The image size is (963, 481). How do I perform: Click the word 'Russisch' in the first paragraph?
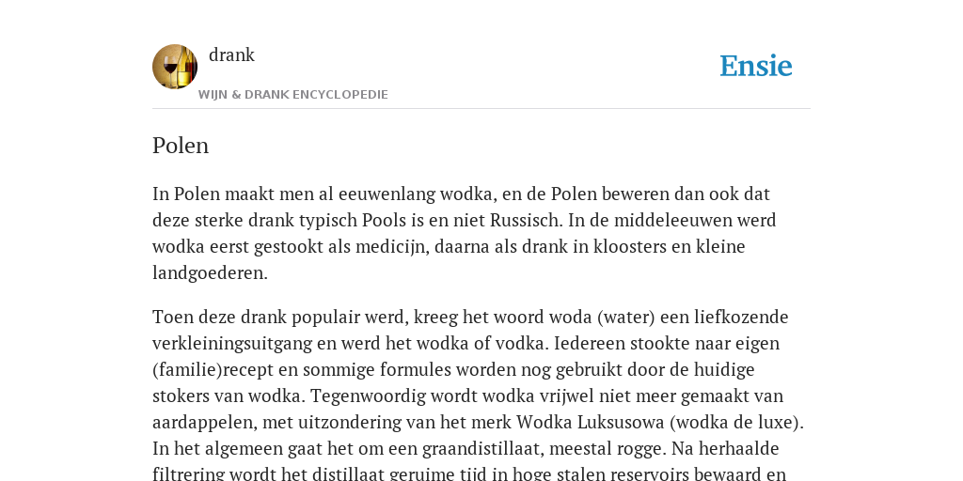526,220
